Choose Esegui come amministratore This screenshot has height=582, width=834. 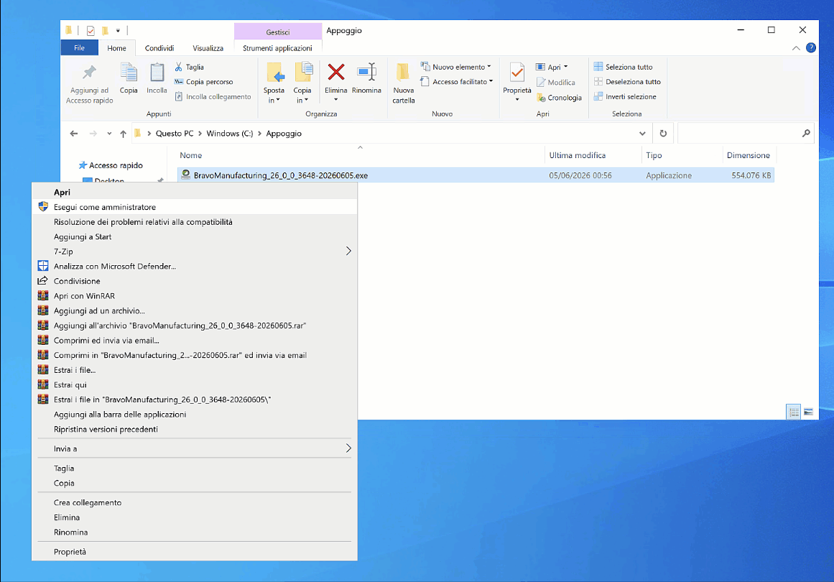(194, 207)
